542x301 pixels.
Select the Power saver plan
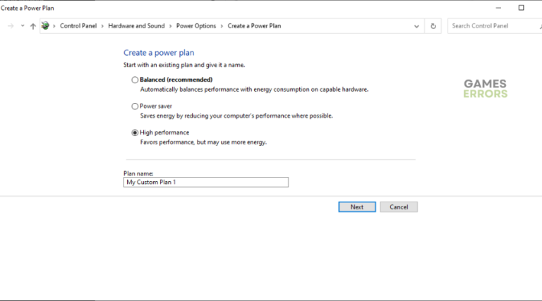(x=135, y=106)
